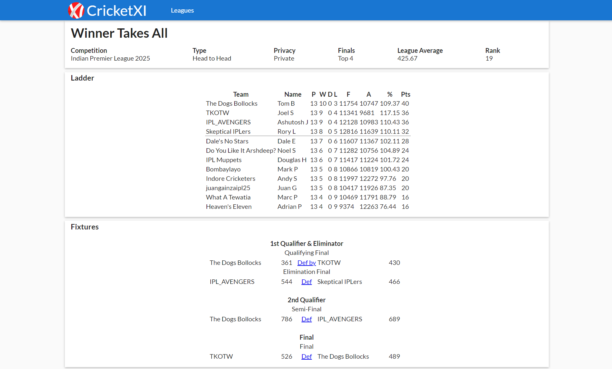Select Bombaylayo team in ladder
This screenshot has width=612, height=369.
coord(223,169)
